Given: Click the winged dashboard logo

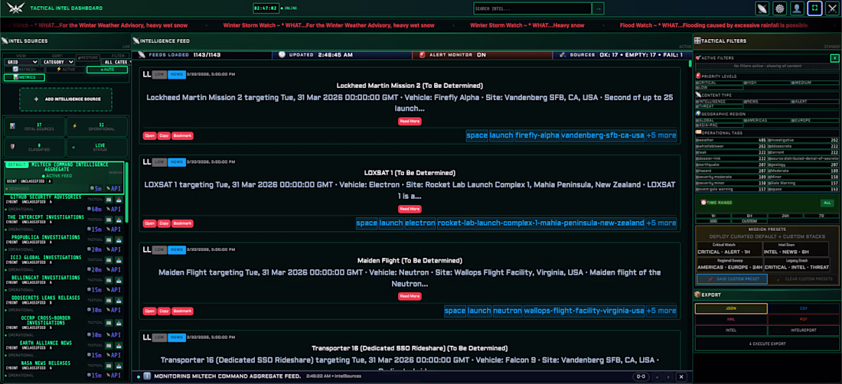Looking at the screenshot, I should point(15,8).
